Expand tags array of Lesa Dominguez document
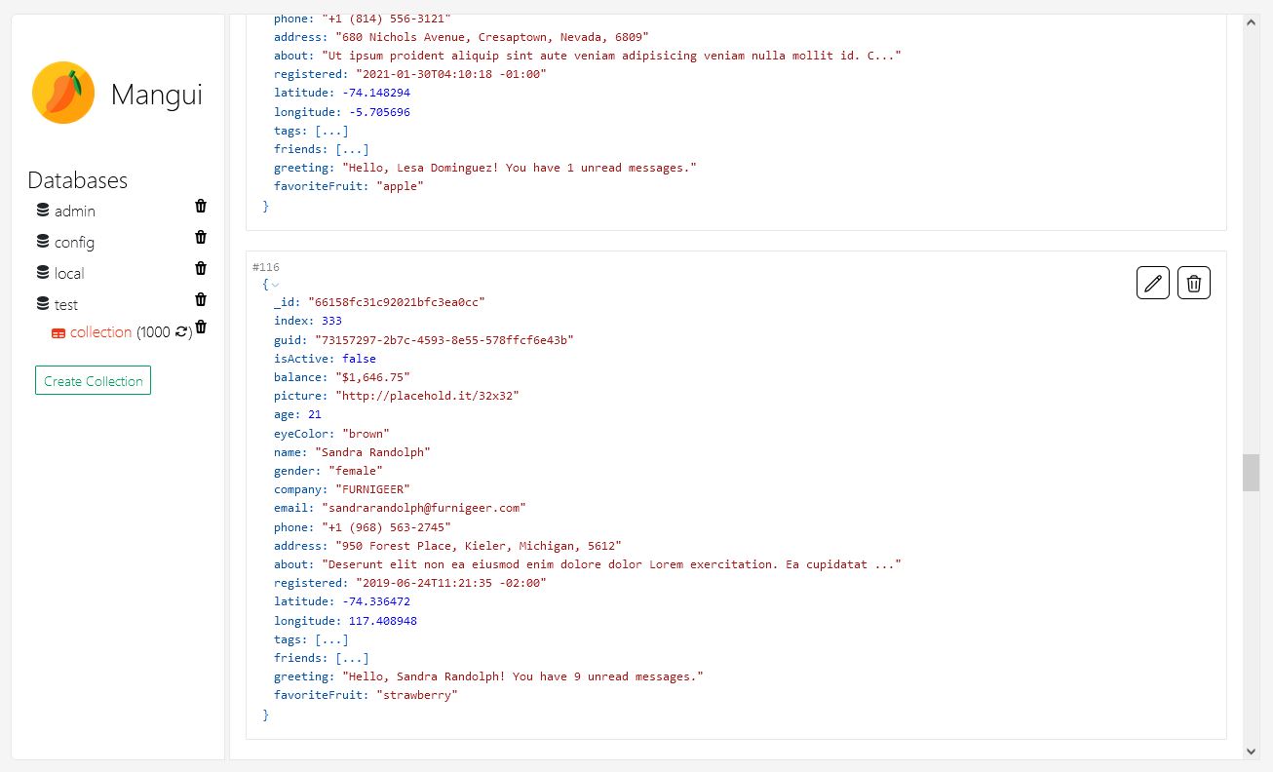 [331, 131]
